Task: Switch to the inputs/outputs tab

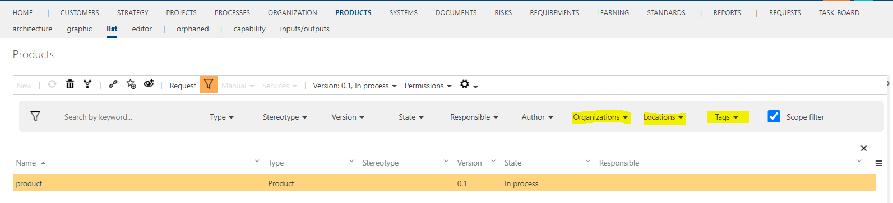Action: 304,29
